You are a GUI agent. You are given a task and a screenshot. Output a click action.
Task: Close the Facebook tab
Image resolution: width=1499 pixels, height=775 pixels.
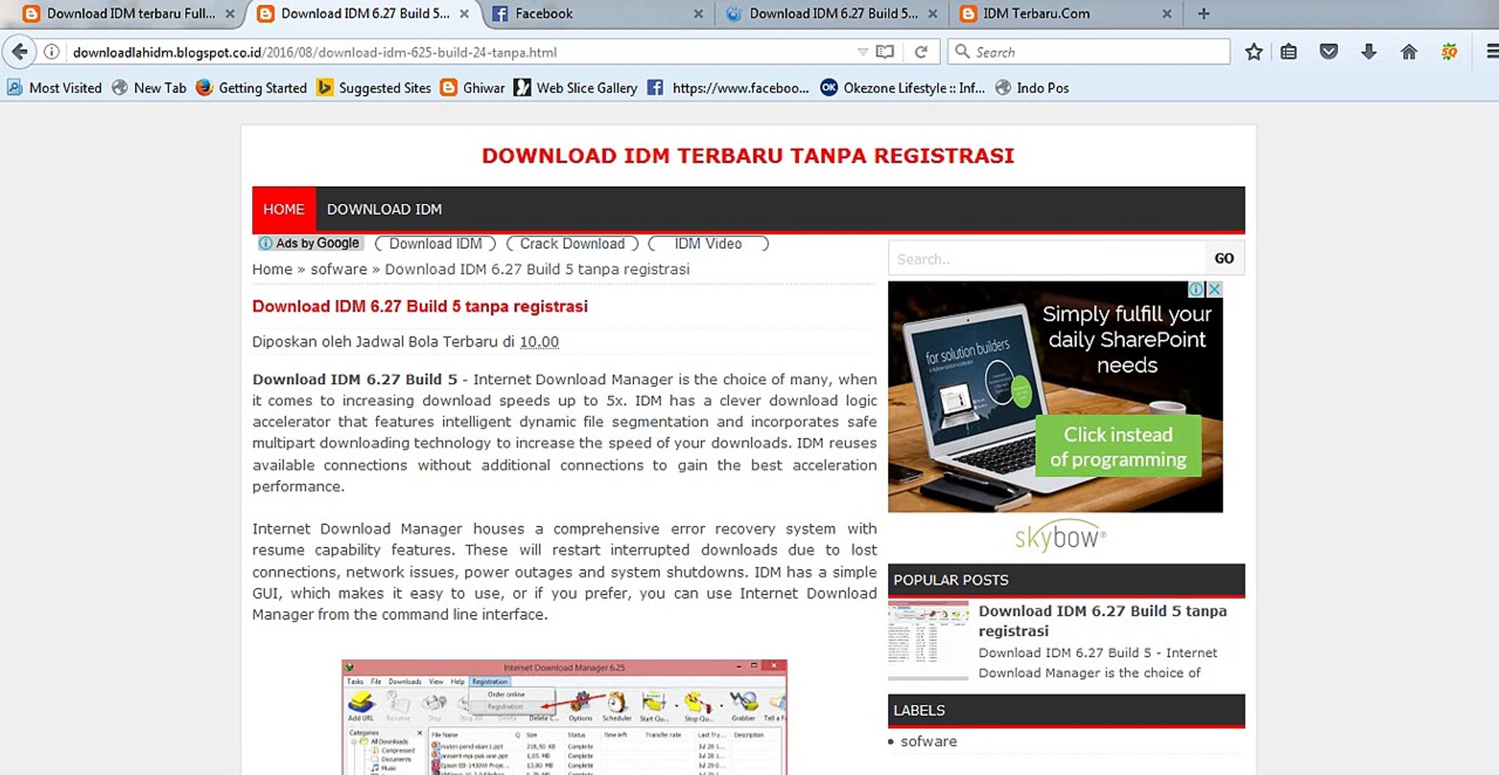(x=698, y=14)
